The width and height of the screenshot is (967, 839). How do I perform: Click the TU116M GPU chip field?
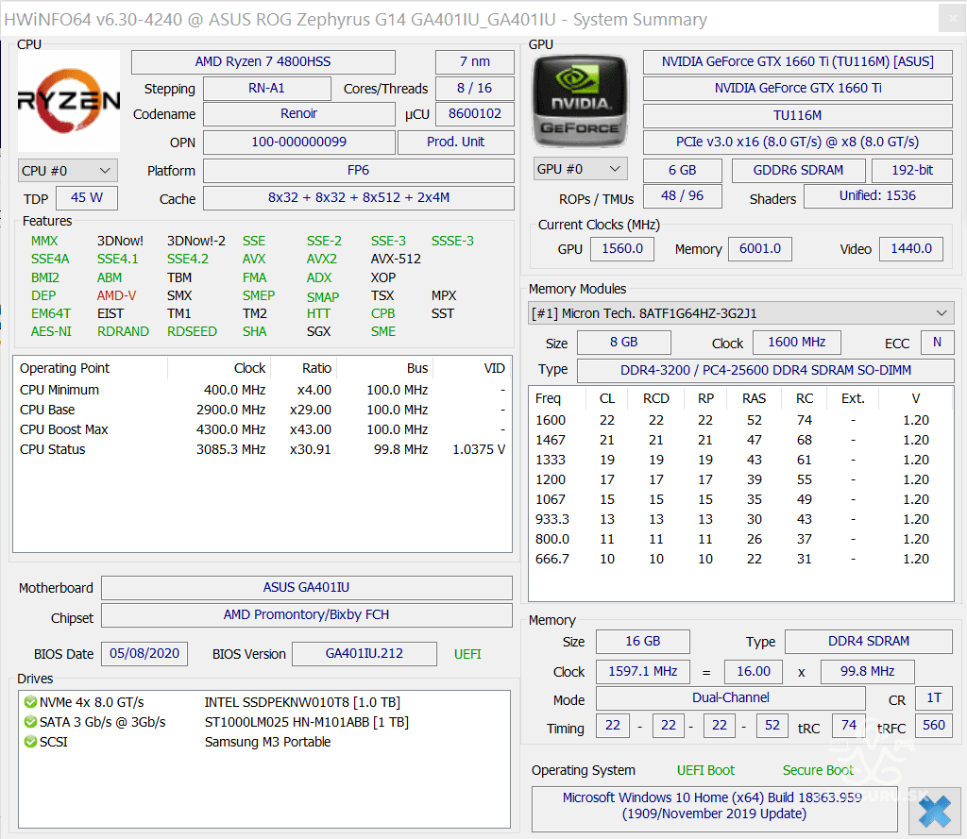tap(797, 115)
